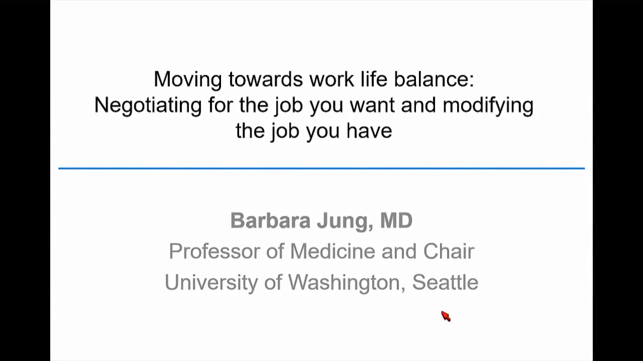The width and height of the screenshot is (643, 361).
Task: Click the word 'Medicine' in the subtitle
Action: 333,251
